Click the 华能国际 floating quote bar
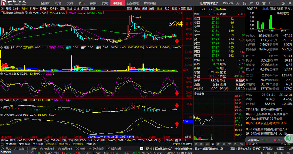293x154 pixels. coord(265,140)
